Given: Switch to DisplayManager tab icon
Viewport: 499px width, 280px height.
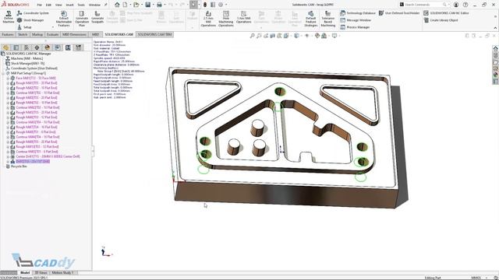Looking at the screenshot, I should (48, 47).
